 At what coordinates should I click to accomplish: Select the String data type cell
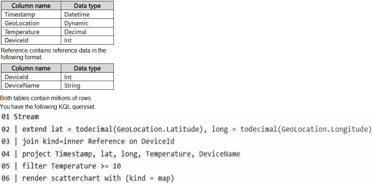click(87, 85)
